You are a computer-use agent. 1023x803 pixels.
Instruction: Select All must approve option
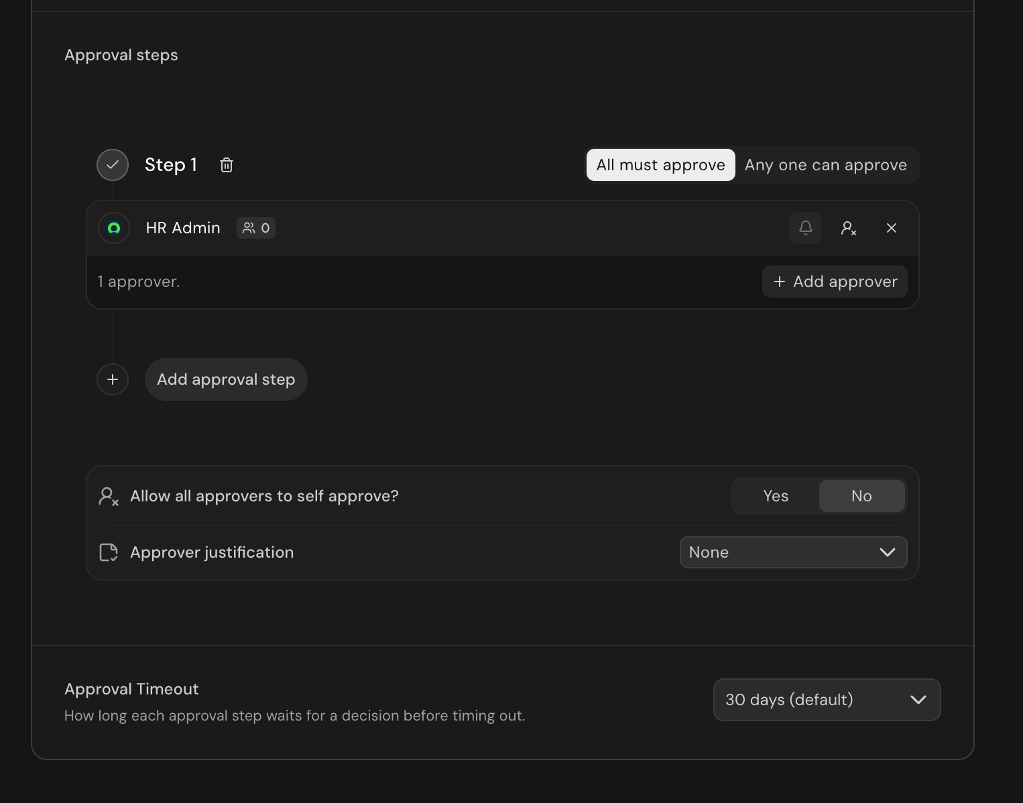661,165
